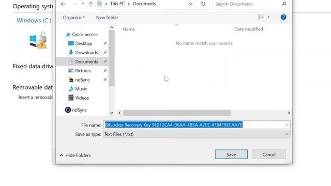Screen dimensions: 331x186
Task: Click 'This PC' in address path
Action: (117, 4)
